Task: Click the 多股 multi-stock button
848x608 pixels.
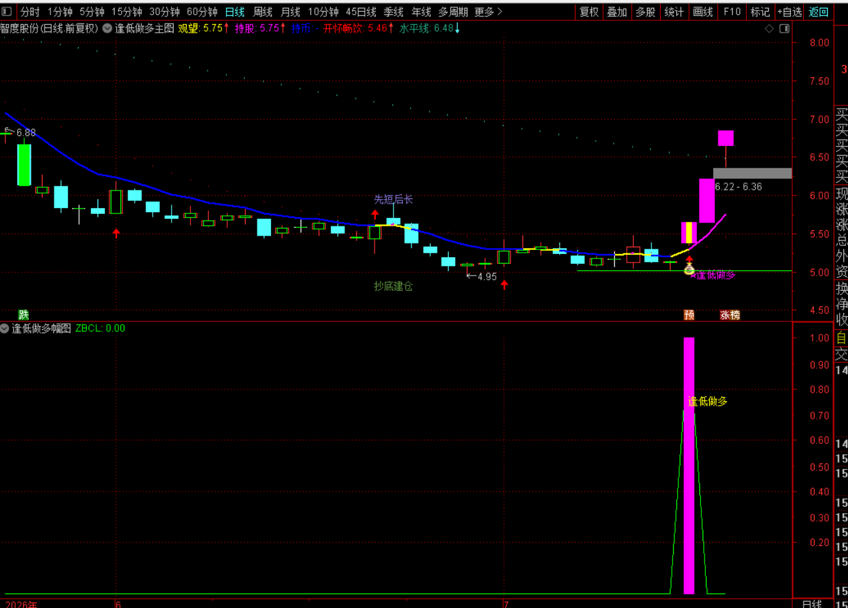Action: tap(645, 12)
